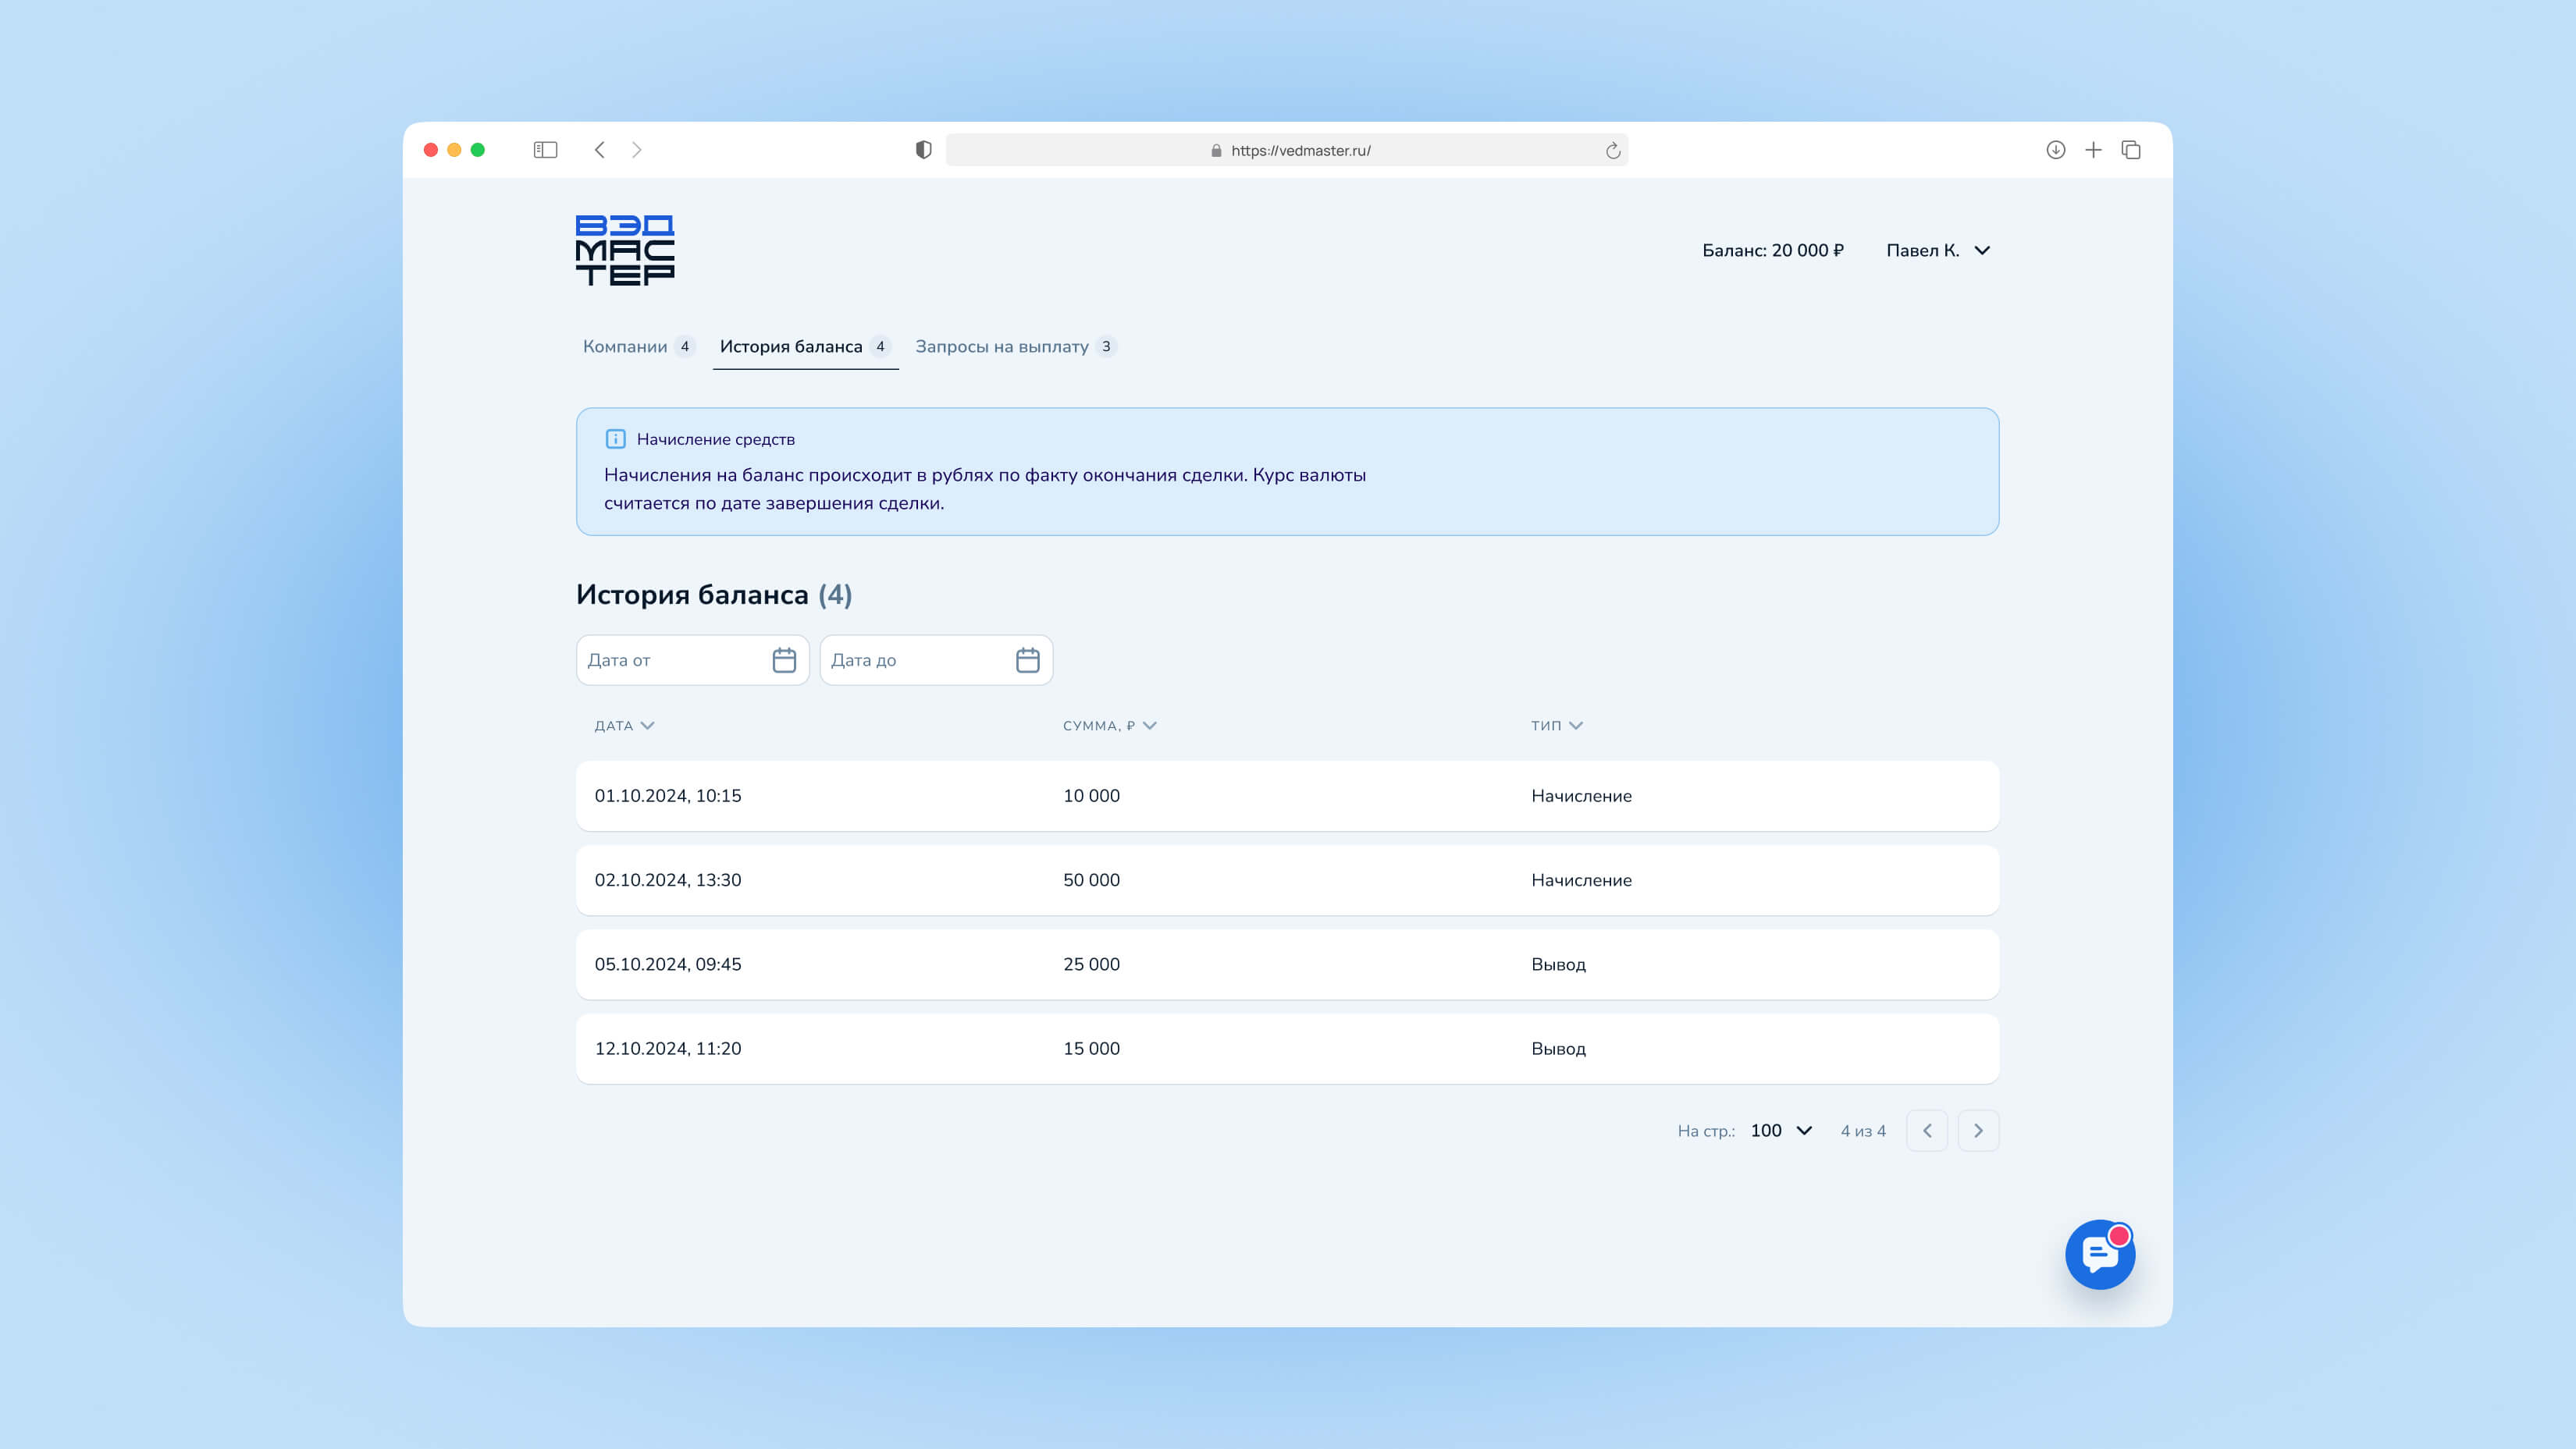Expand Павел К. user menu
Image resolution: width=2576 pixels, height=1449 pixels.
coord(1937,250)
